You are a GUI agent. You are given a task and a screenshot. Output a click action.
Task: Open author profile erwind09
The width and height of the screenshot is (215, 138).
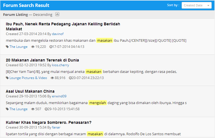click(x=59, y=96)
